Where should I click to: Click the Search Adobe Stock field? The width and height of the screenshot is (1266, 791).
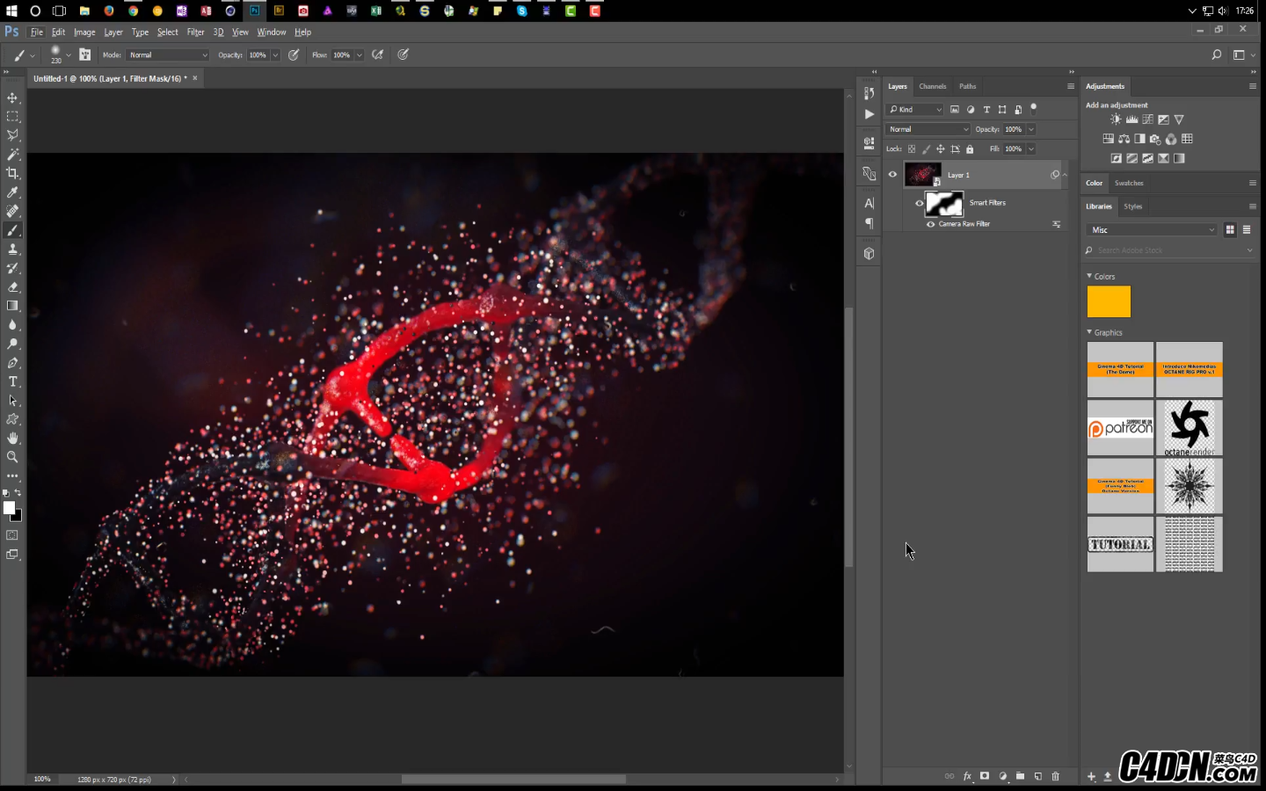[1169, 250]
